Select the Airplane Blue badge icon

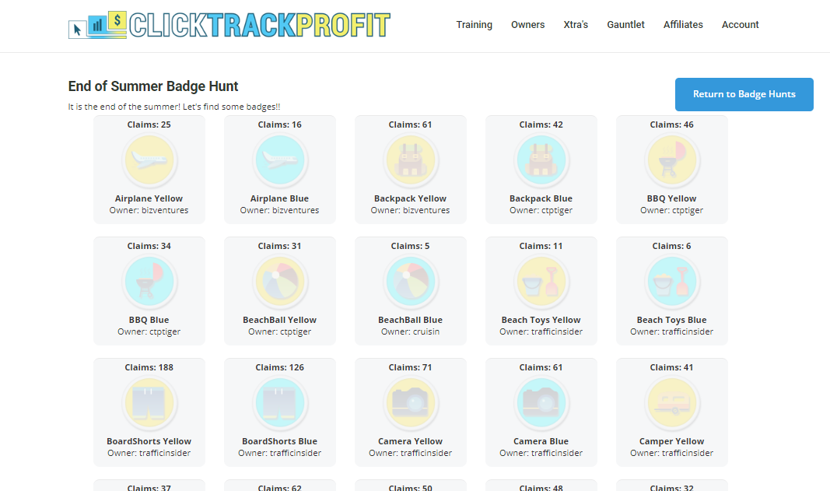coord(280,160)
